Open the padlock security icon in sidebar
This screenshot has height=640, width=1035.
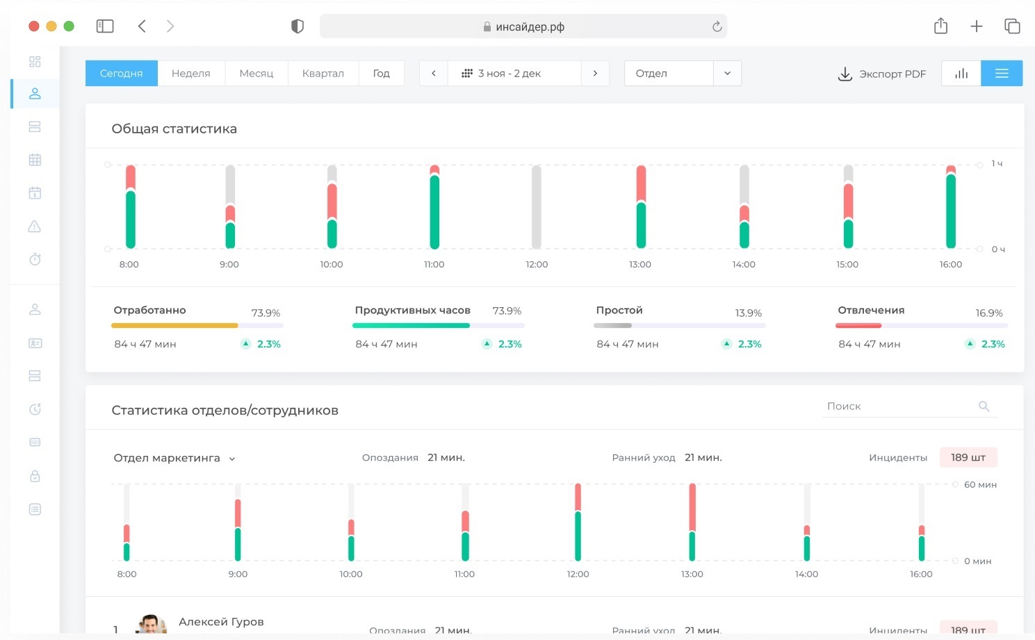tap(35, 476)
